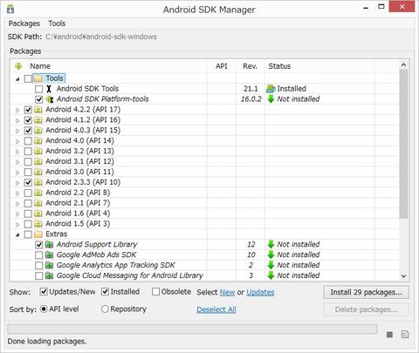419x353 pixels.
Task: Click Install 29 packages button
Action: click(366, 292)
